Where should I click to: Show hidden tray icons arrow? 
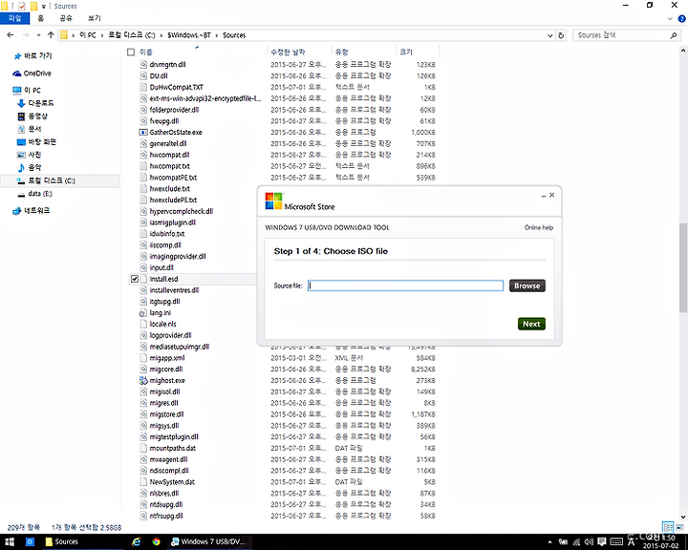pos(549,541)
